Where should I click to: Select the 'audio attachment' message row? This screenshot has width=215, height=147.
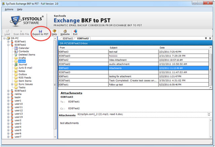pyautogui.click(x=134, y=64)
